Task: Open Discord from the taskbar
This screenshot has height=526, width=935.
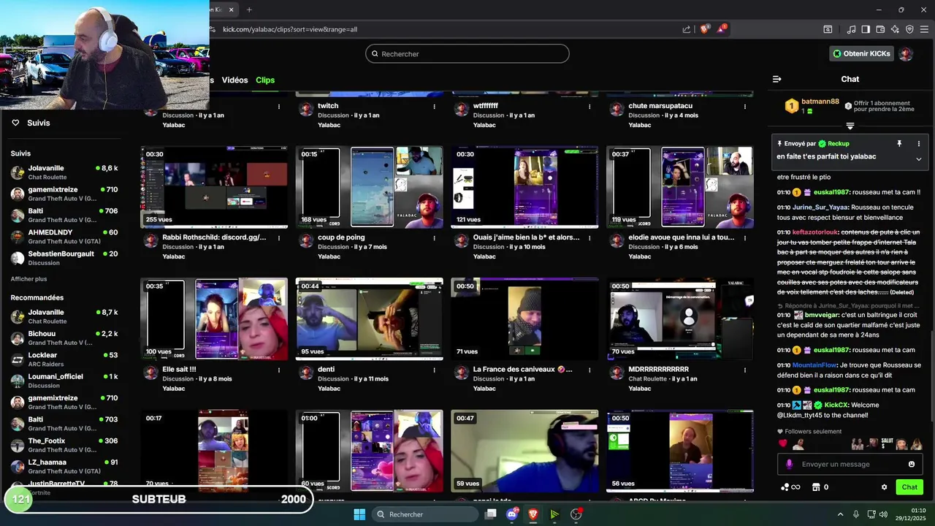Action: pos(512,514)
